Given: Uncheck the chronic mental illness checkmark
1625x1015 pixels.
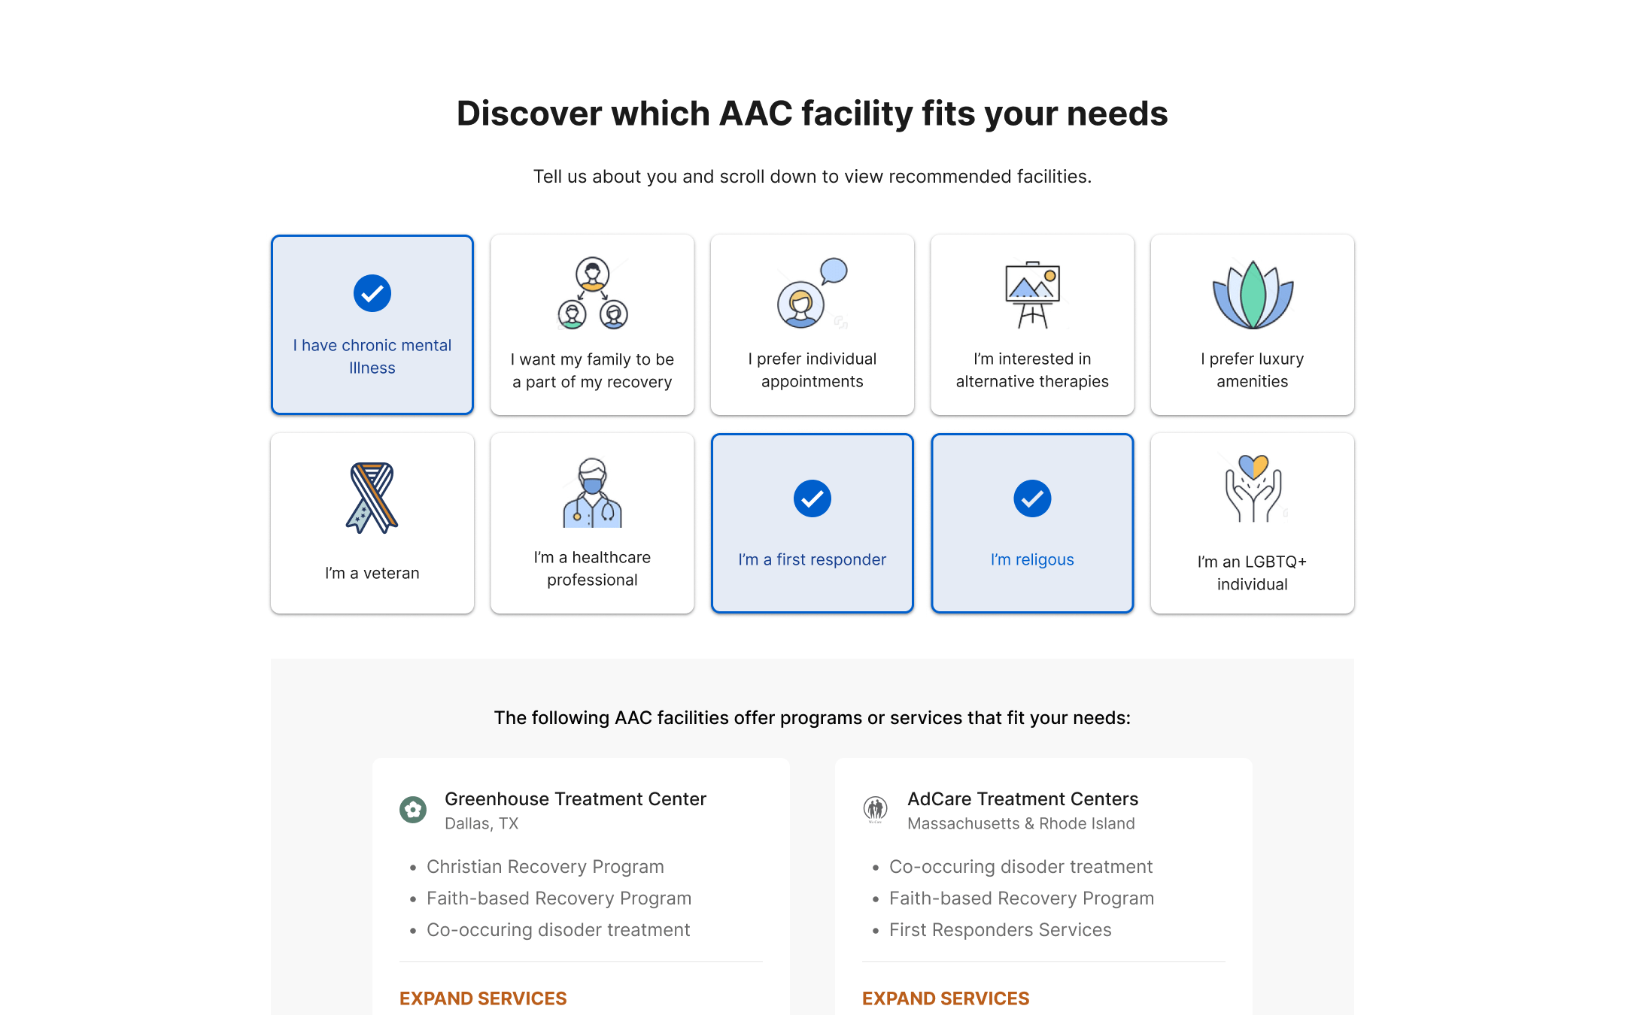Looking at the screenshot, I should click(x=372, y=293).
